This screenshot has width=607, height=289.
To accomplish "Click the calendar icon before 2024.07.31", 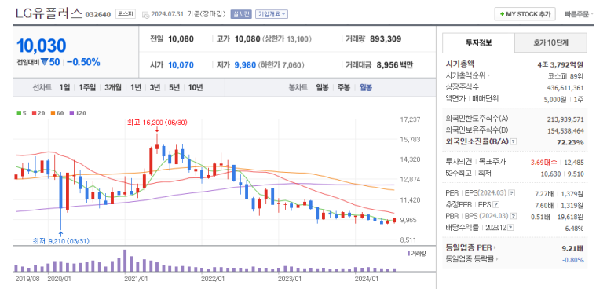I will click(x=145, y=15).
